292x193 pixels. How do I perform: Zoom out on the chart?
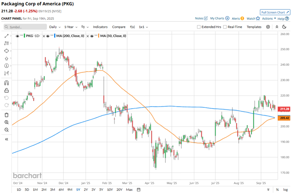7,130
